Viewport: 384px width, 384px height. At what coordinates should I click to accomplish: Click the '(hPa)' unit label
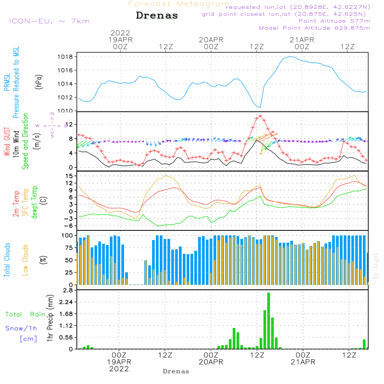tap(38, 81)
